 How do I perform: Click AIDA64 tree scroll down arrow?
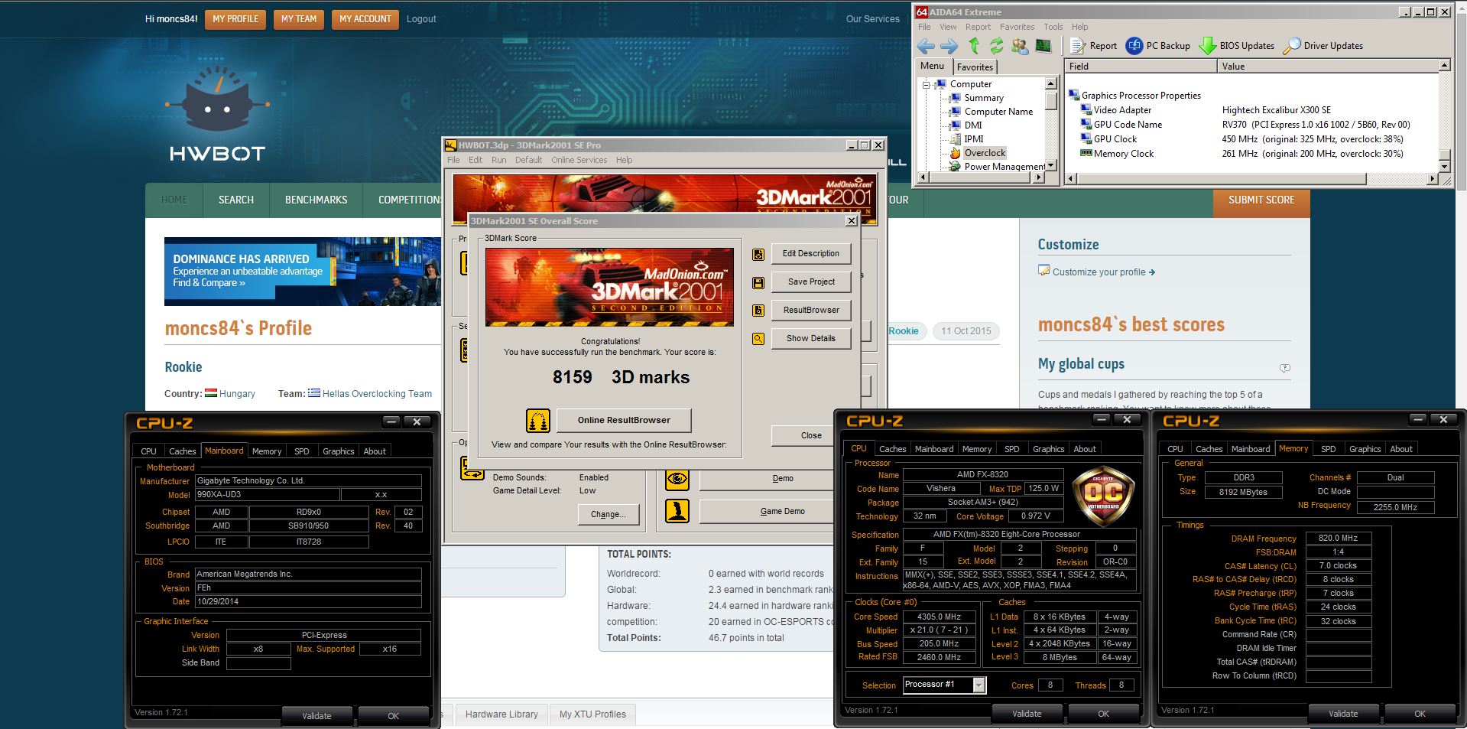[x=1051, y=165]
